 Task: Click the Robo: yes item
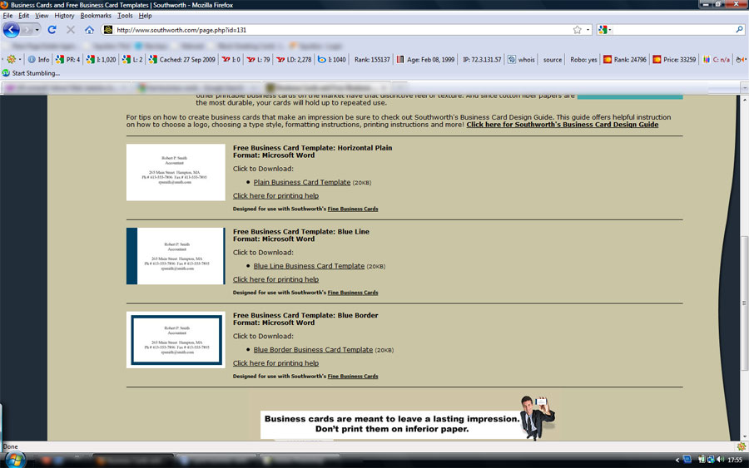583,60
